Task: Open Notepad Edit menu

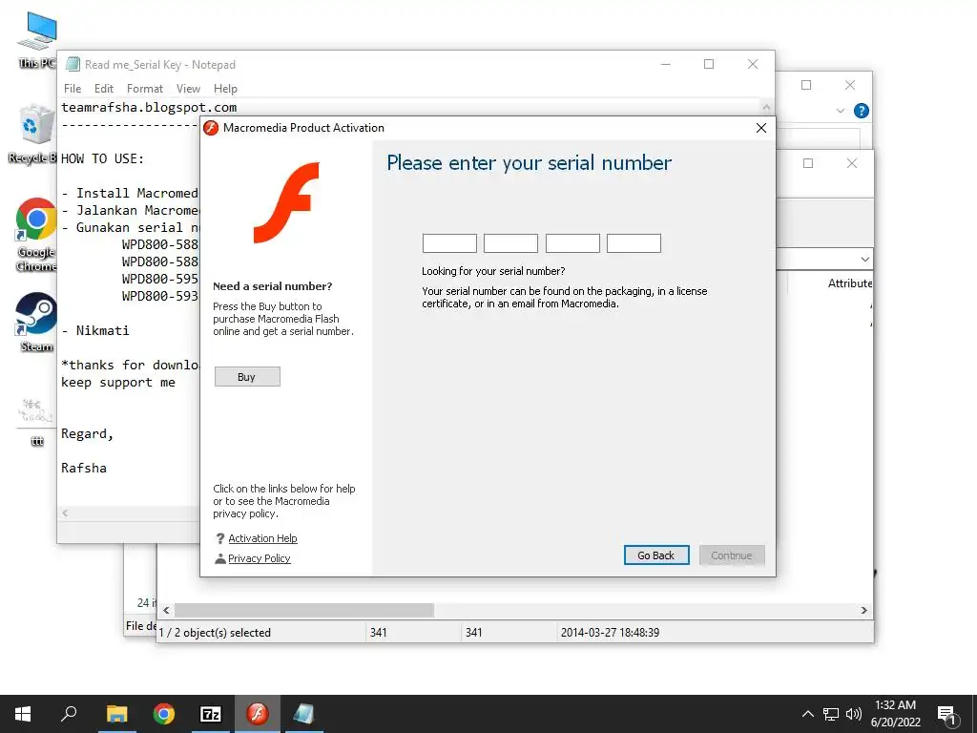Action: coord(103,89)
